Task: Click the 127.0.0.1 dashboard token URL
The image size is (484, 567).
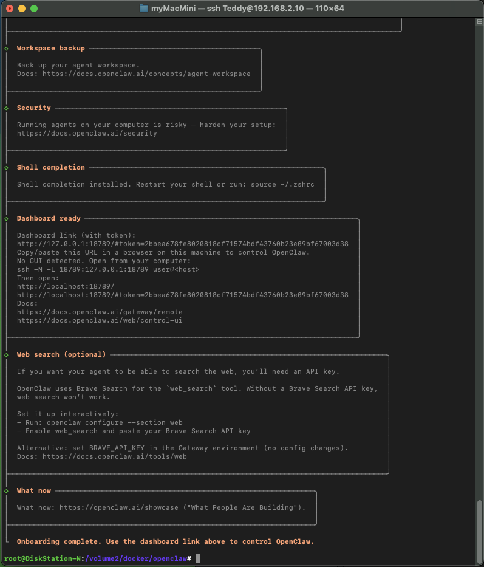Action: tap(182, 244)
